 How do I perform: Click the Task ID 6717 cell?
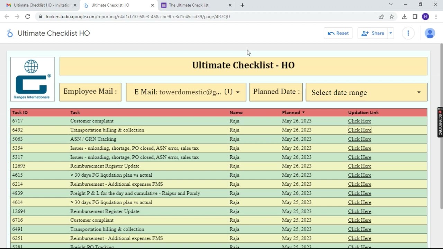click(17, 121)
